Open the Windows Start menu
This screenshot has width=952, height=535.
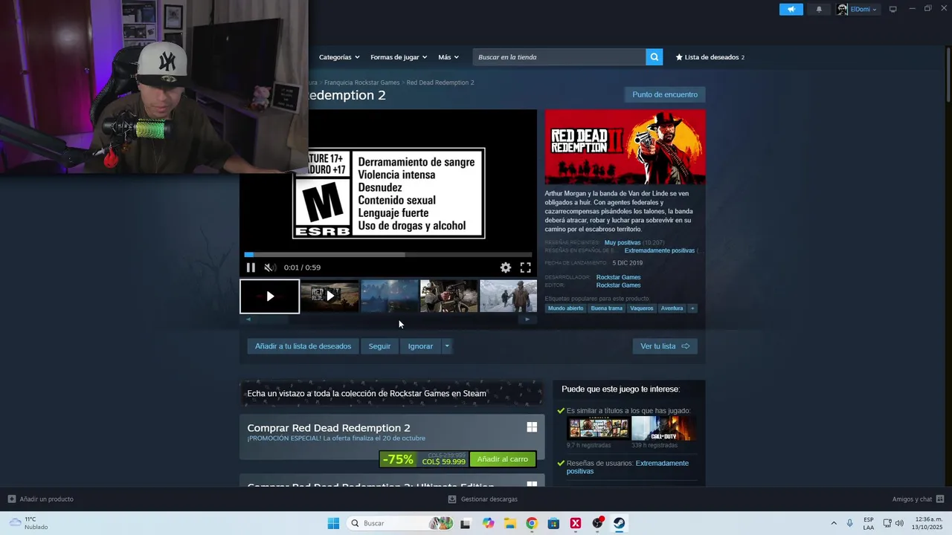click(x=333, y=523)
